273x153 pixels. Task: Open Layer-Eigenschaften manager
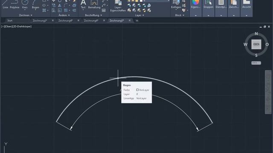118,6
